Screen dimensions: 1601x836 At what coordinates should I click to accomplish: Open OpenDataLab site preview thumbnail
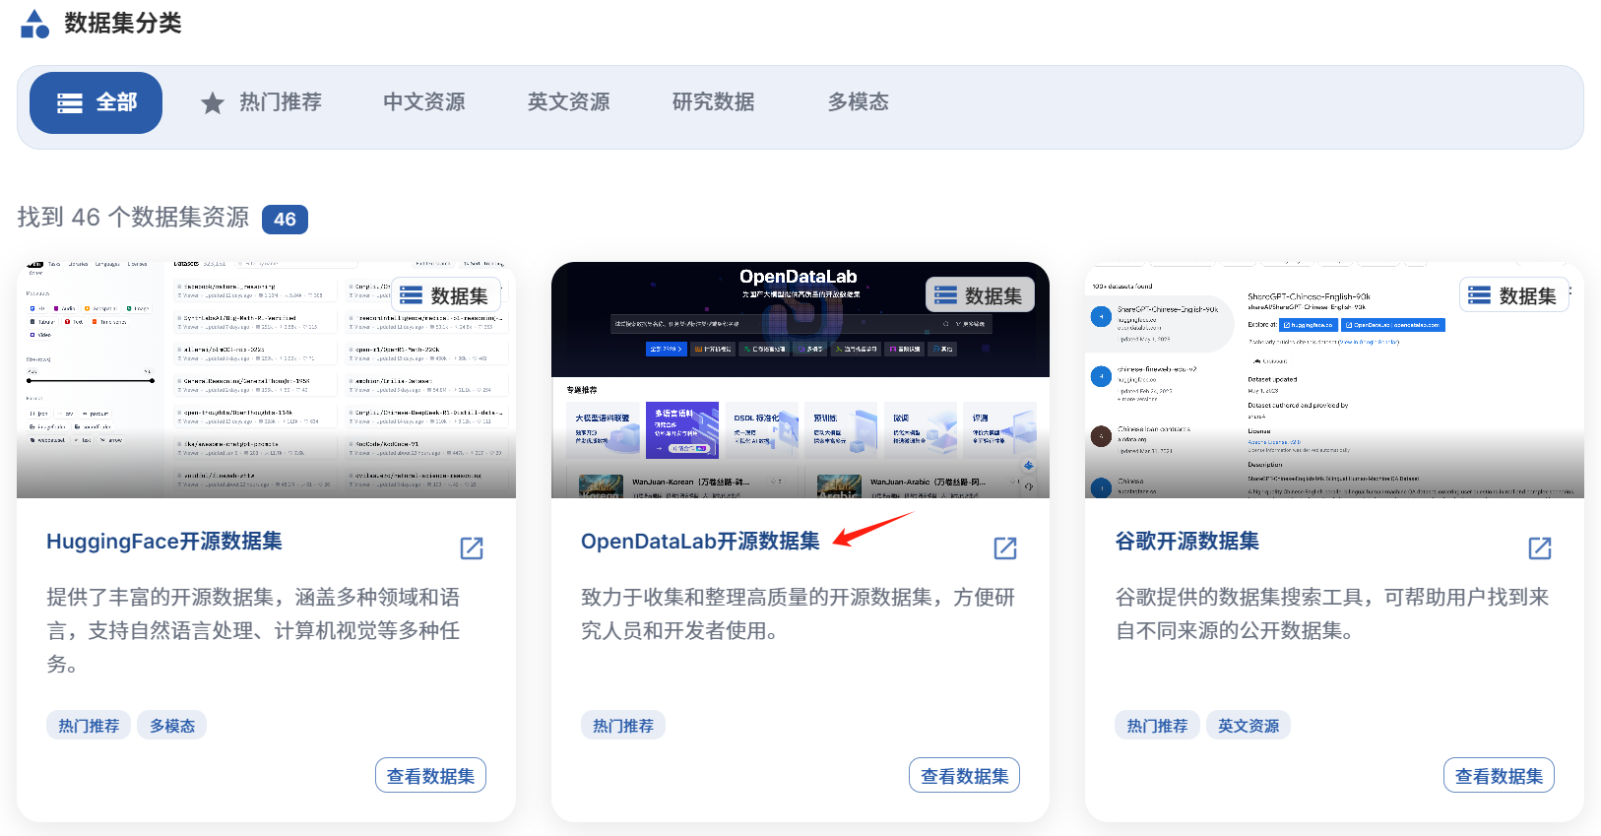800,380
